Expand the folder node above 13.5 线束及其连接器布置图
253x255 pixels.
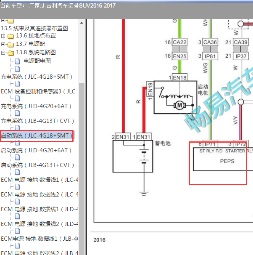coord(3,21)
